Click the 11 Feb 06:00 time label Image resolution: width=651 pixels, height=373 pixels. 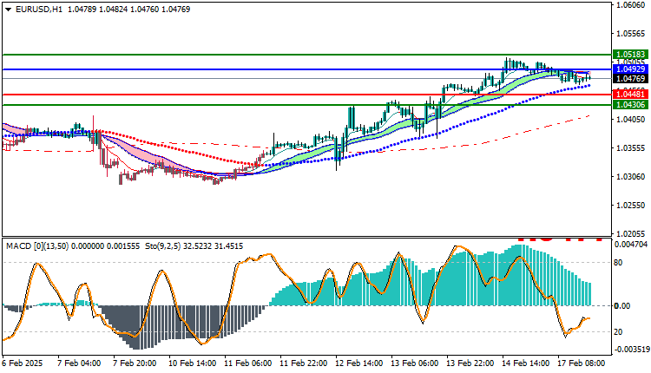point(247,363)
